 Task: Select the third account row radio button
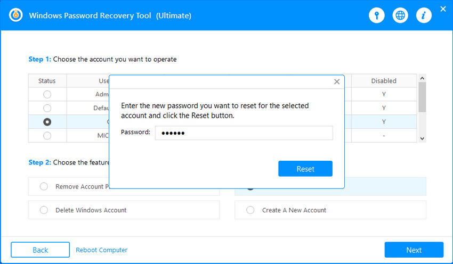point(47,122)
